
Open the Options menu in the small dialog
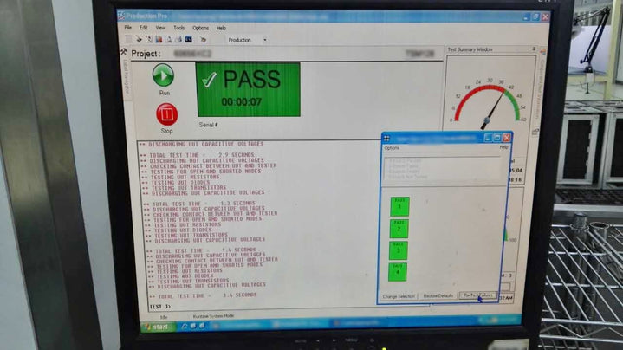point(392,148)
